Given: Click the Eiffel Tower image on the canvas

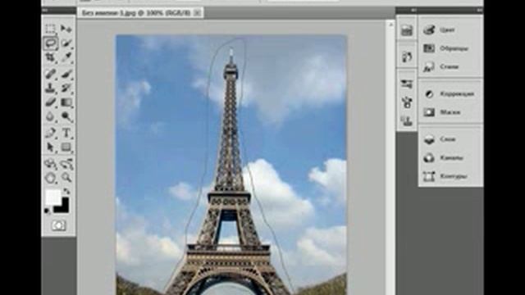Looking at the screenshot, I should point(231,165).
